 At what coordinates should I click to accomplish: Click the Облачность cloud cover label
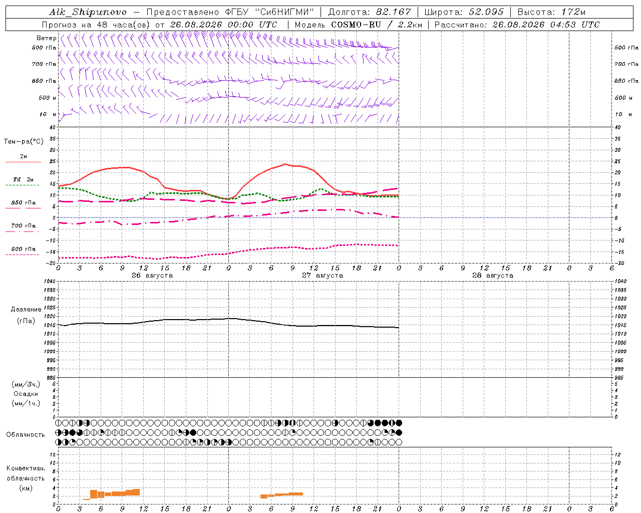coord(26,434)
